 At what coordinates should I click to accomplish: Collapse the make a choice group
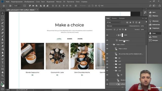[112, 44]
